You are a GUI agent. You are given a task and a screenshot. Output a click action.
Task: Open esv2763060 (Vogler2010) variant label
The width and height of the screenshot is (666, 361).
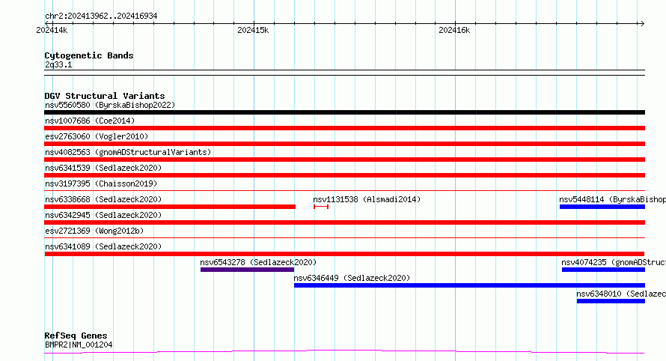tap(97, 136)
